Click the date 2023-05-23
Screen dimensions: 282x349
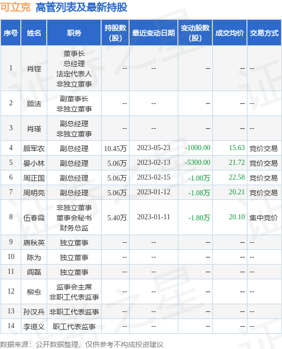pyautogui.click(x=153, y=148)
